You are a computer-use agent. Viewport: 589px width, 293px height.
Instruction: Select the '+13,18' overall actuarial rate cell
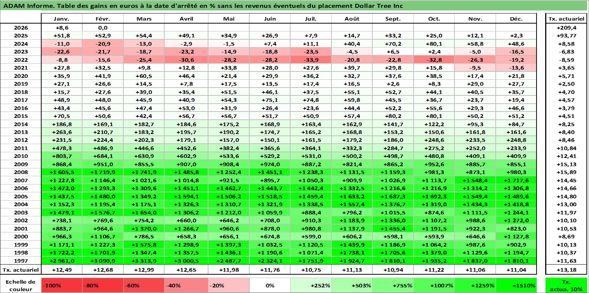coord(566,270)
